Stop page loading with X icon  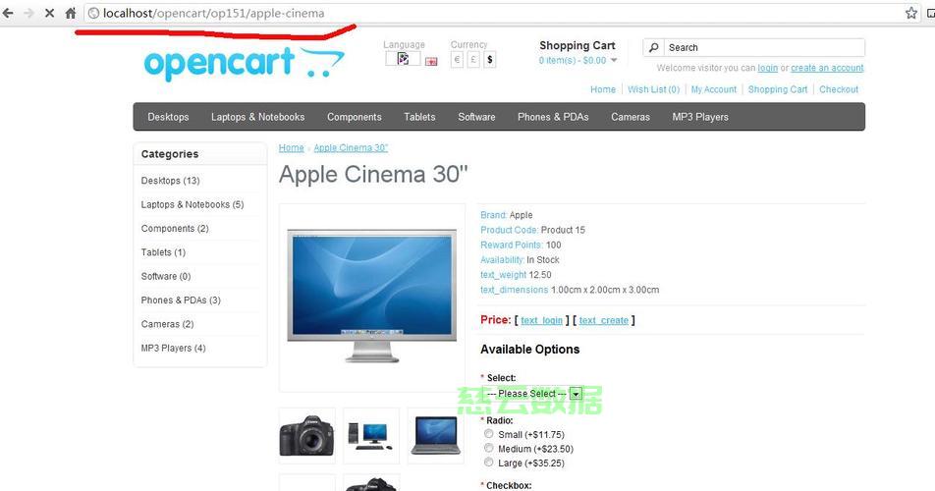click(x=49, y=13)
